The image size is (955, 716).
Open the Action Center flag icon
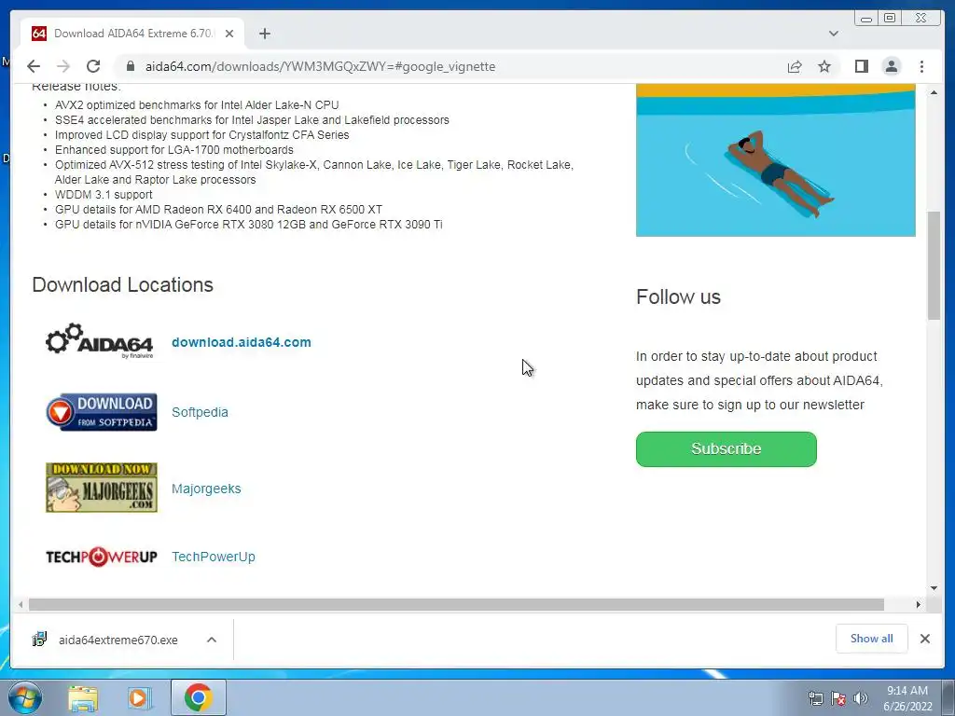click(838, 698)
